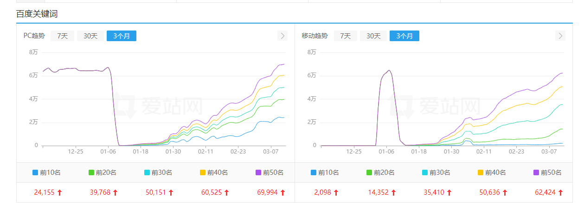Switch mobile trend to 30天
Viewport: 584px width, 203px height.
(x=373, y=36)
